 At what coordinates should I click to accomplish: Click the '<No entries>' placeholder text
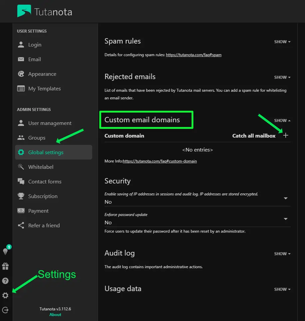(x=197, y=150)
